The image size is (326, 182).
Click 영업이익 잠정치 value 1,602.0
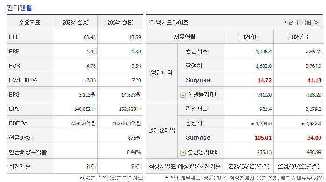click(x=264, y=66)
